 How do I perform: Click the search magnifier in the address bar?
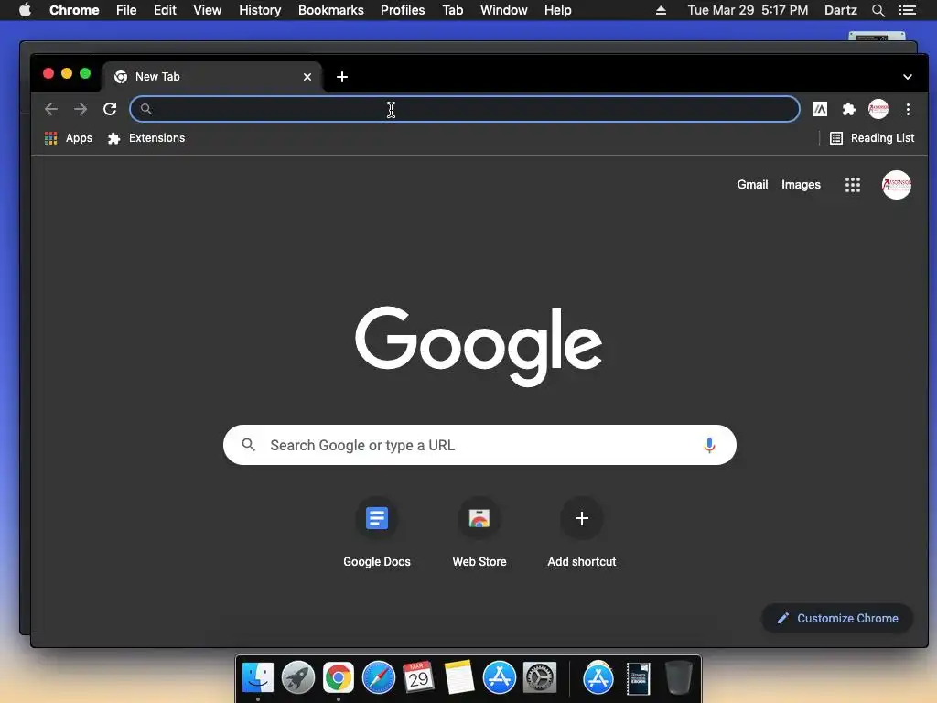tap(145, 109)
